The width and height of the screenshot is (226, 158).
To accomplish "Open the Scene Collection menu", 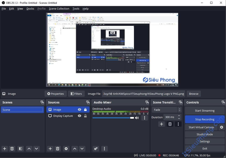I will pos(59,9).
